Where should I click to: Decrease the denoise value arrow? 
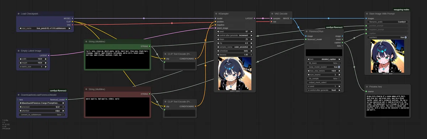pos(218,55)
